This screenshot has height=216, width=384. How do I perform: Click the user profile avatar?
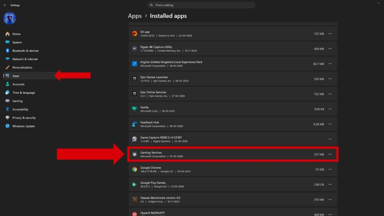click(9, 18)
